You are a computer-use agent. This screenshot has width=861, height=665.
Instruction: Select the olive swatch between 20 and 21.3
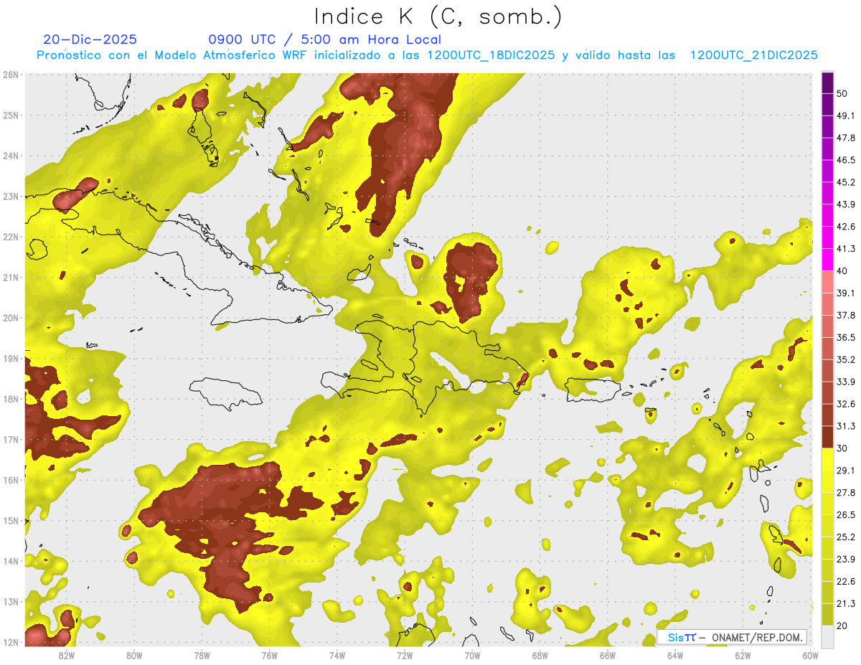tap(827, 615)
